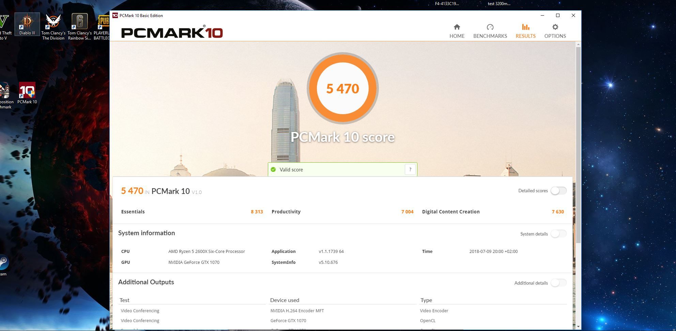Open the Diablo III desktop shortcut

click(x=27, y=25)
